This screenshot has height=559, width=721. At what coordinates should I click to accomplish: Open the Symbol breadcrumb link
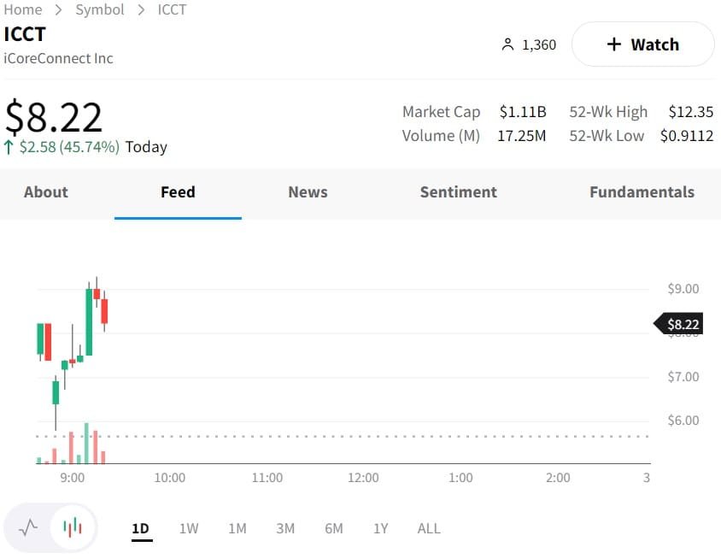tap(100, 9)
